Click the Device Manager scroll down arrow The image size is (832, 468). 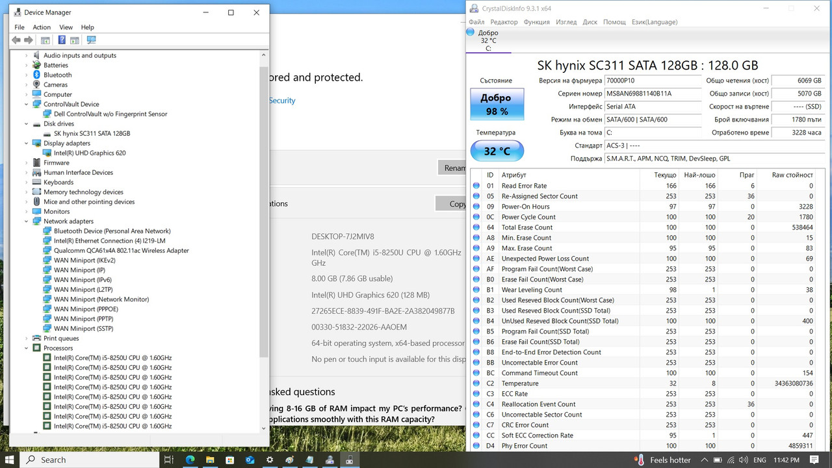[x=263, y=428]
